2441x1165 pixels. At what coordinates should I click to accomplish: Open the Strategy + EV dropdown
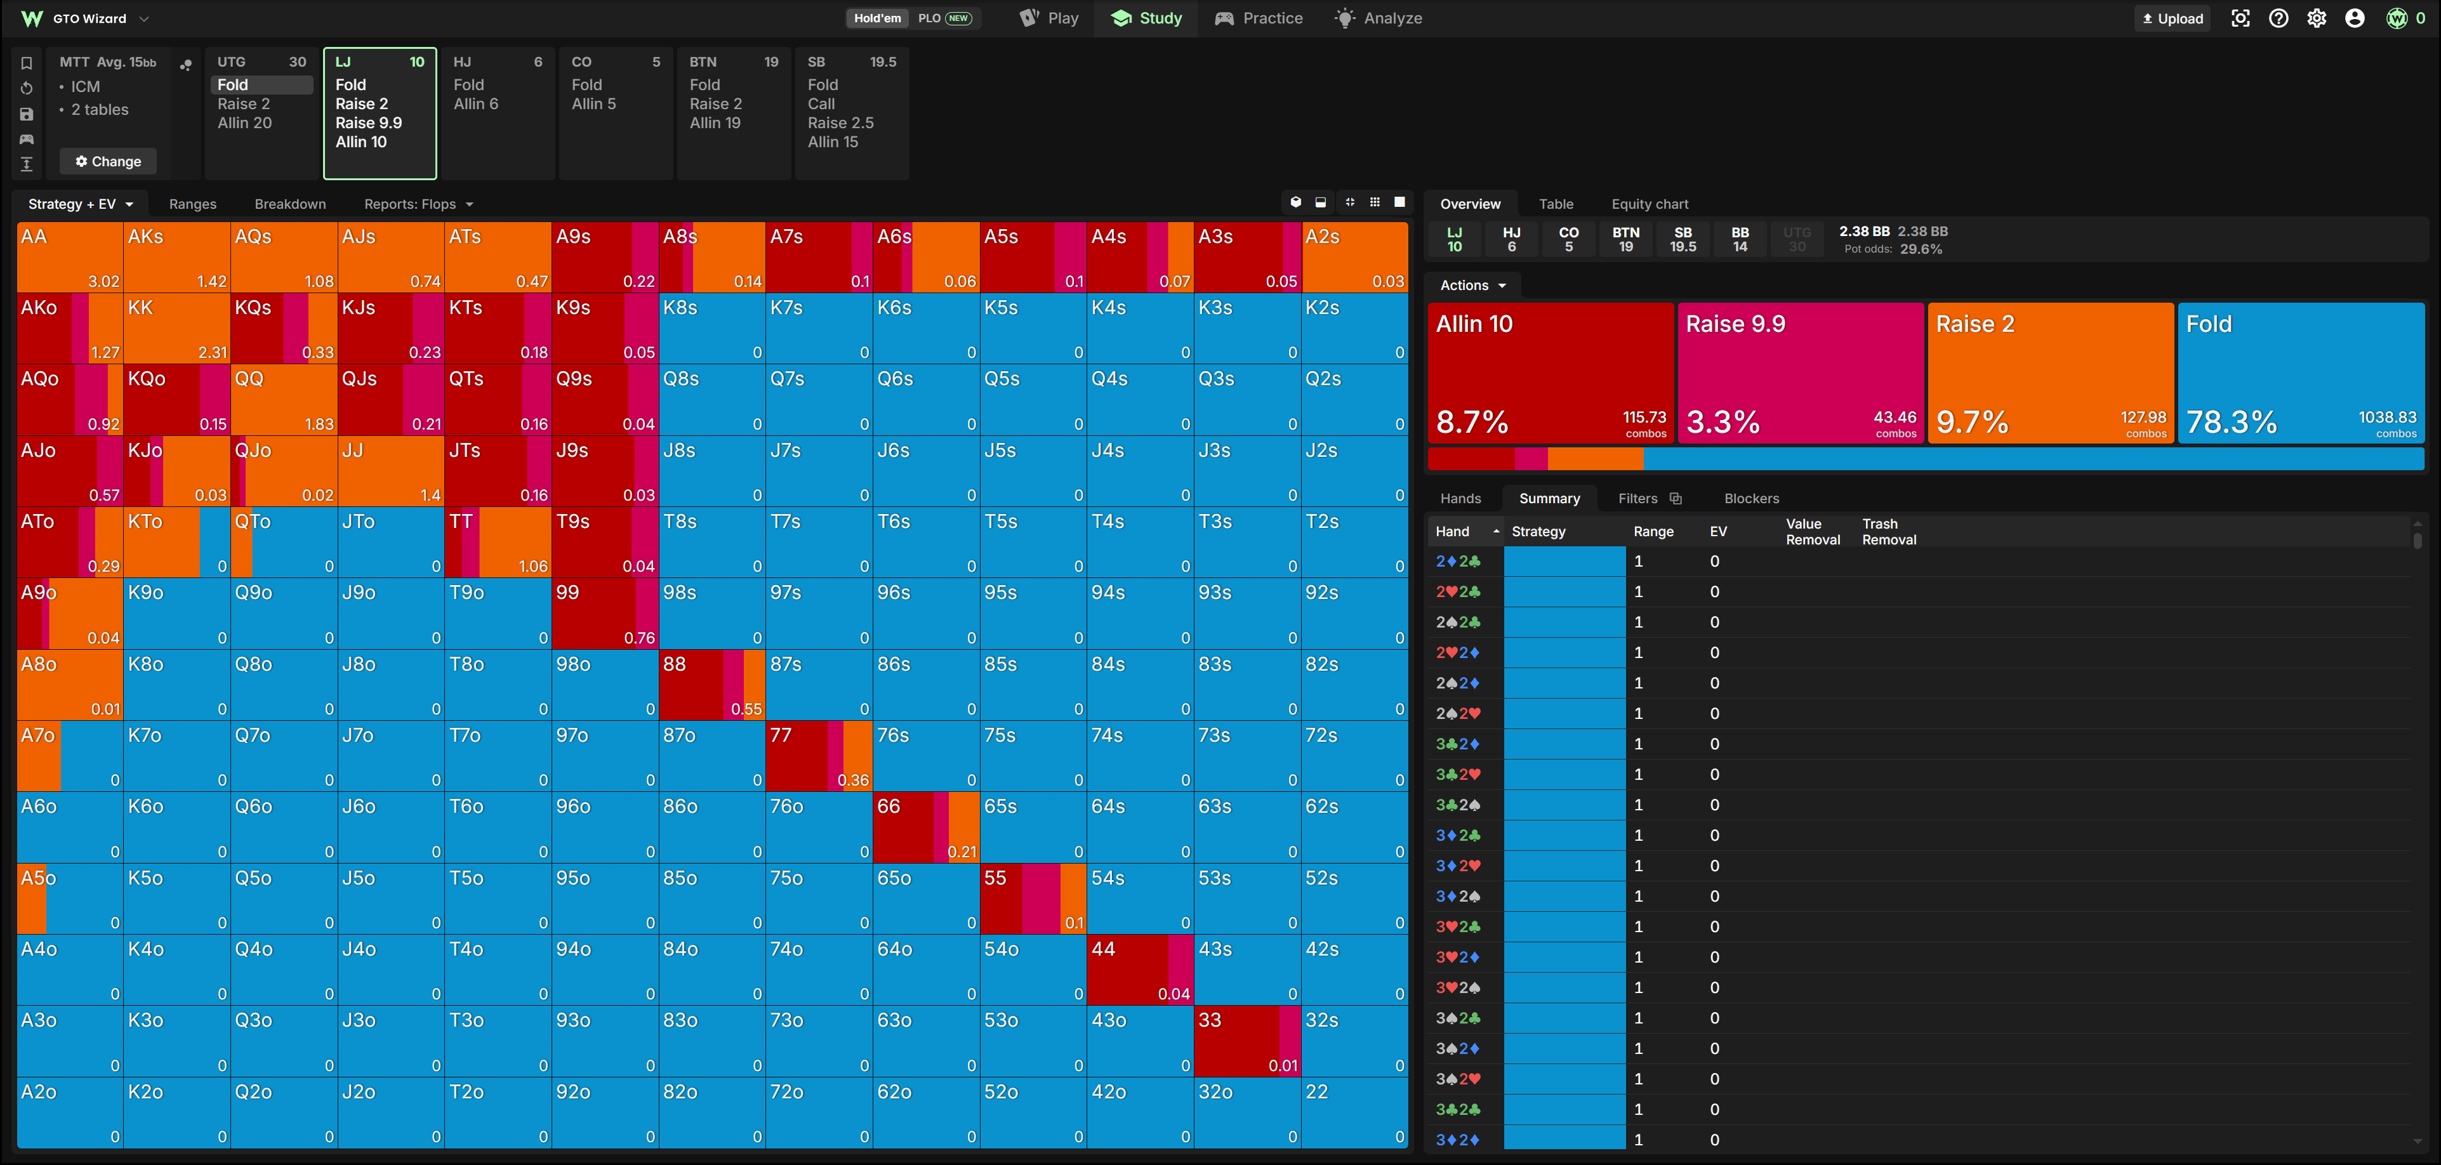(x=81, y=204)
